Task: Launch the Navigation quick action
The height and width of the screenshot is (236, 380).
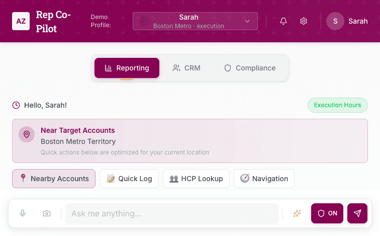Action: [x=264, y=179]
